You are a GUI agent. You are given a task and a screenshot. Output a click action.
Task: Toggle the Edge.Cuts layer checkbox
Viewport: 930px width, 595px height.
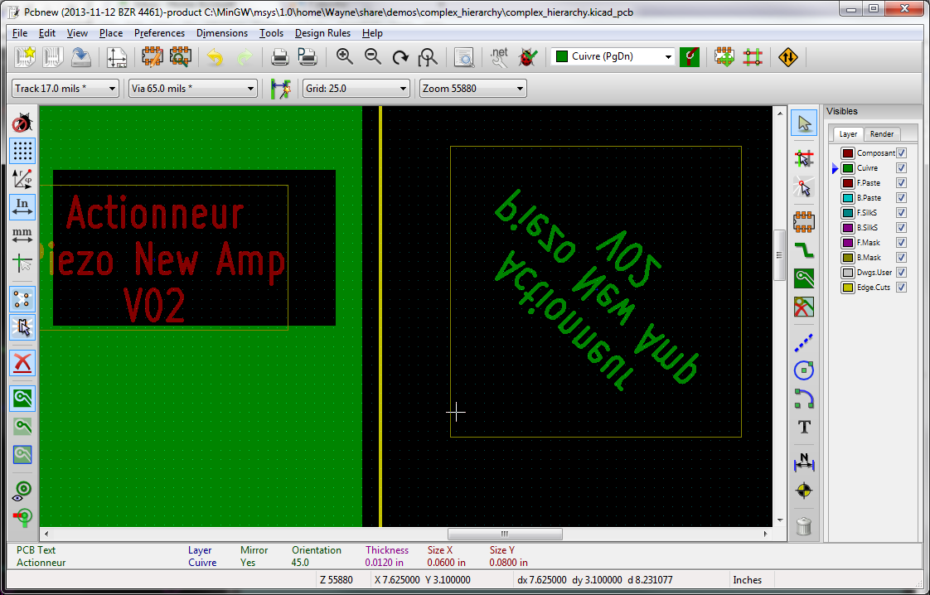(x=902, y=288)
